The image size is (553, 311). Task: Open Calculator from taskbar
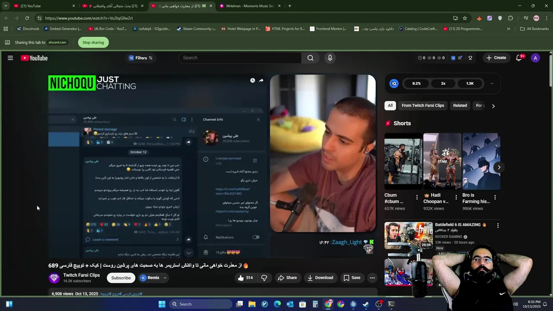(315, 304)
